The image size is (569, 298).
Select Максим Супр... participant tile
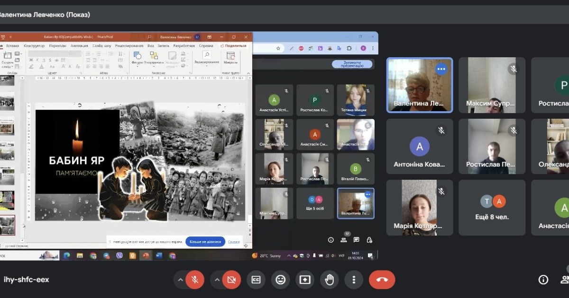pos(492,85)
